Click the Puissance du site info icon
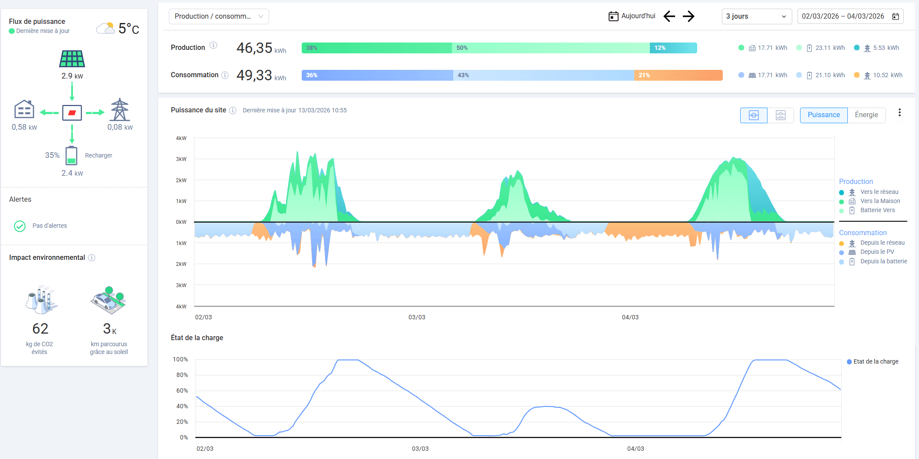 (x=233, y=110)
